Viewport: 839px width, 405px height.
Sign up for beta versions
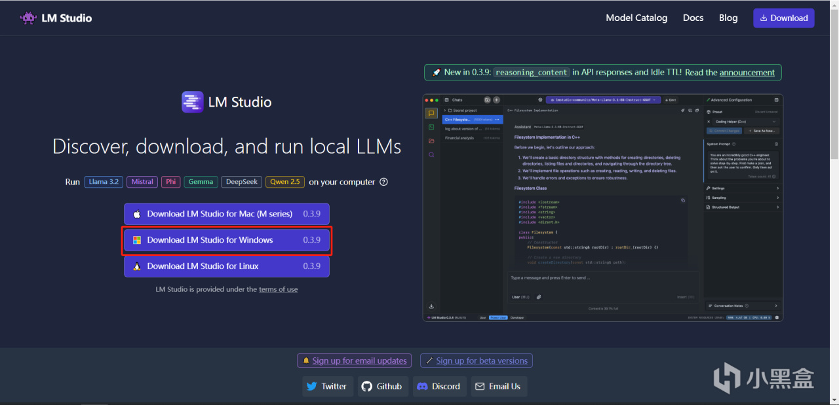(x=477, y=361)
